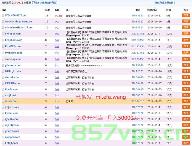Open seller ID:87072 on mtjszp.com row

(138, 107)
